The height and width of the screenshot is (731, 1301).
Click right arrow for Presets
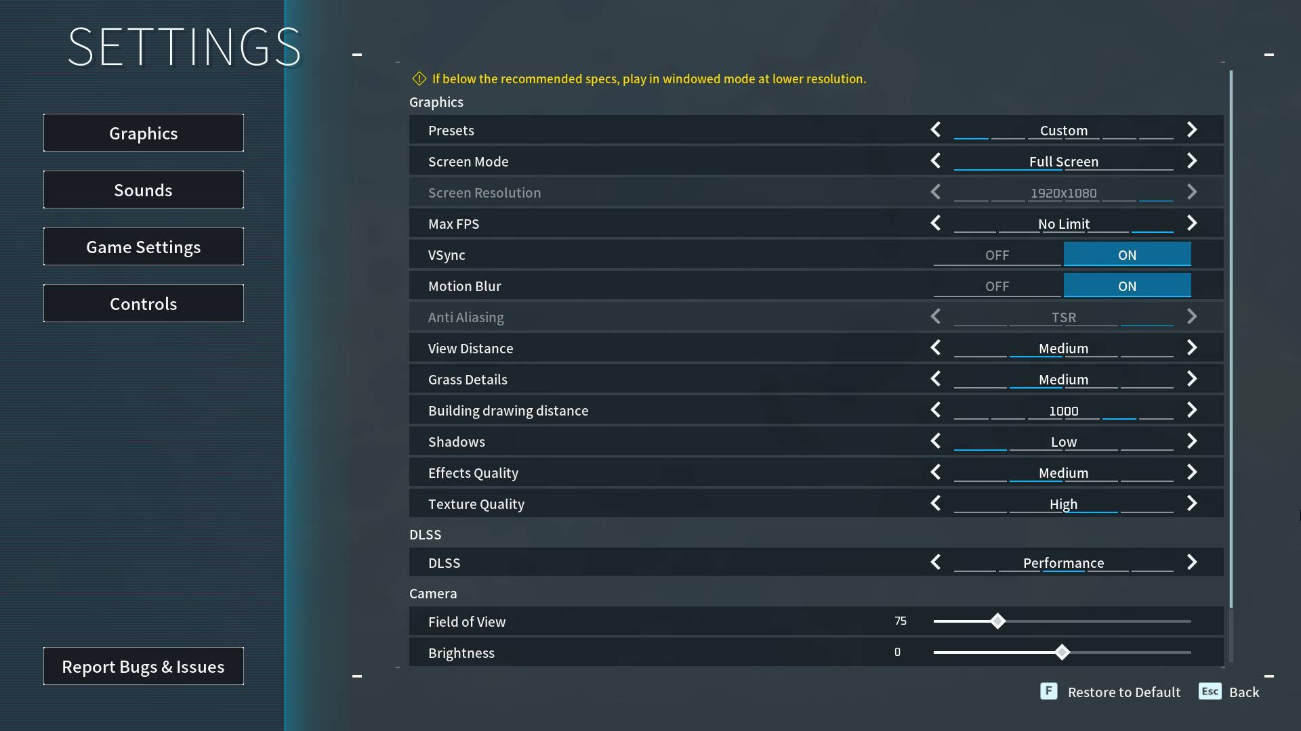coord(1192,129)
